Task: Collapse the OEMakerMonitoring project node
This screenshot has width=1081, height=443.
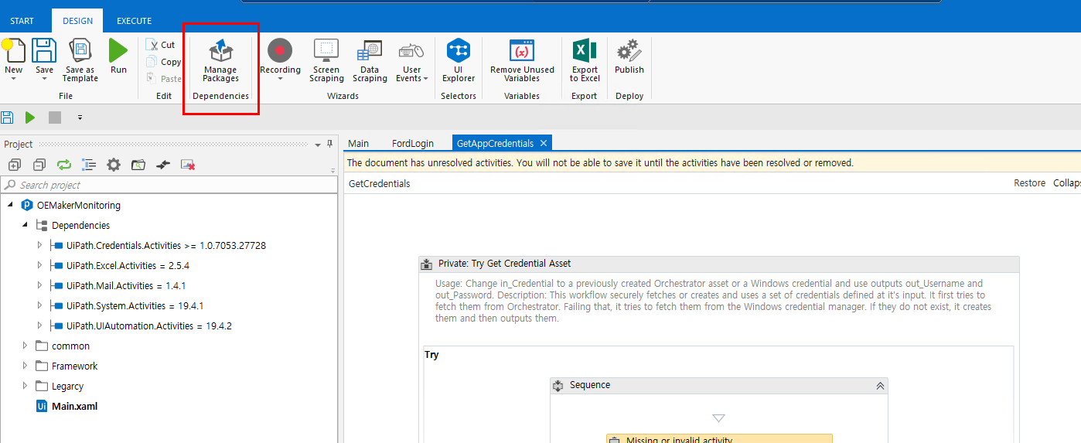Action: point(9,205)
